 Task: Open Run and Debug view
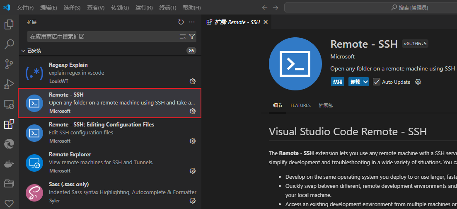[9, 84]
